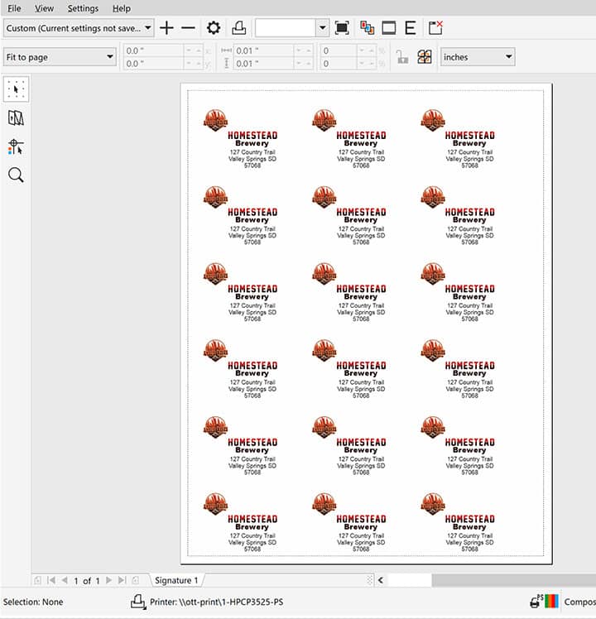Enable color separations icon
This screenshot has height=619, width=596.
point(368,28)
